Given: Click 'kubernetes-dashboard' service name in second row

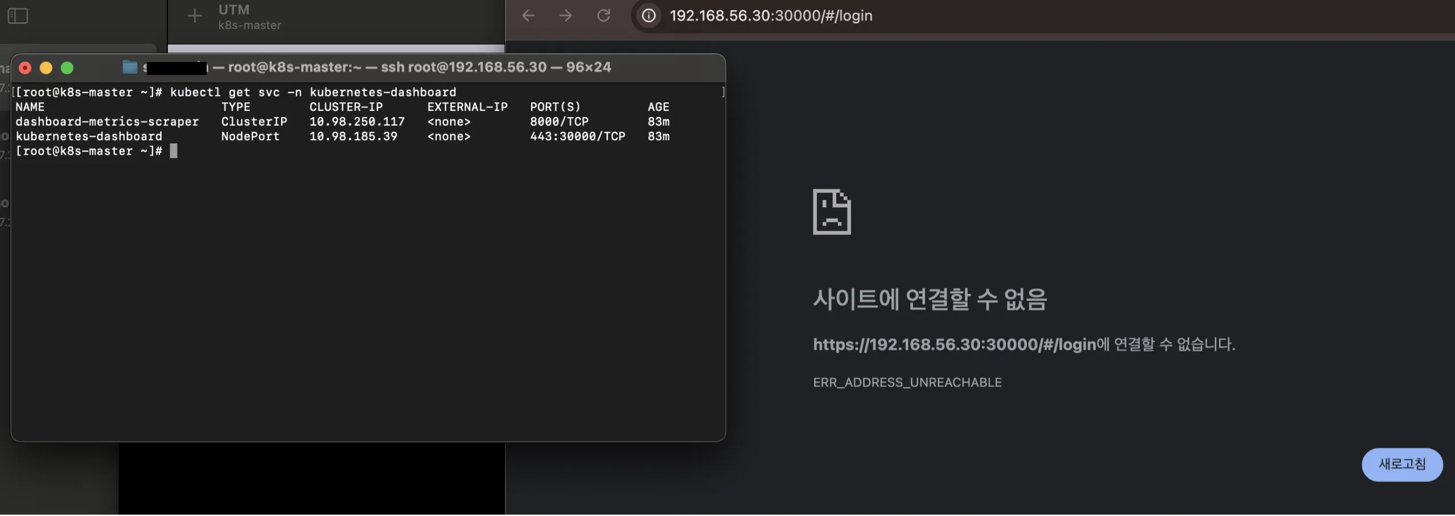Looking at the screenshot, I should coord(89,136).
